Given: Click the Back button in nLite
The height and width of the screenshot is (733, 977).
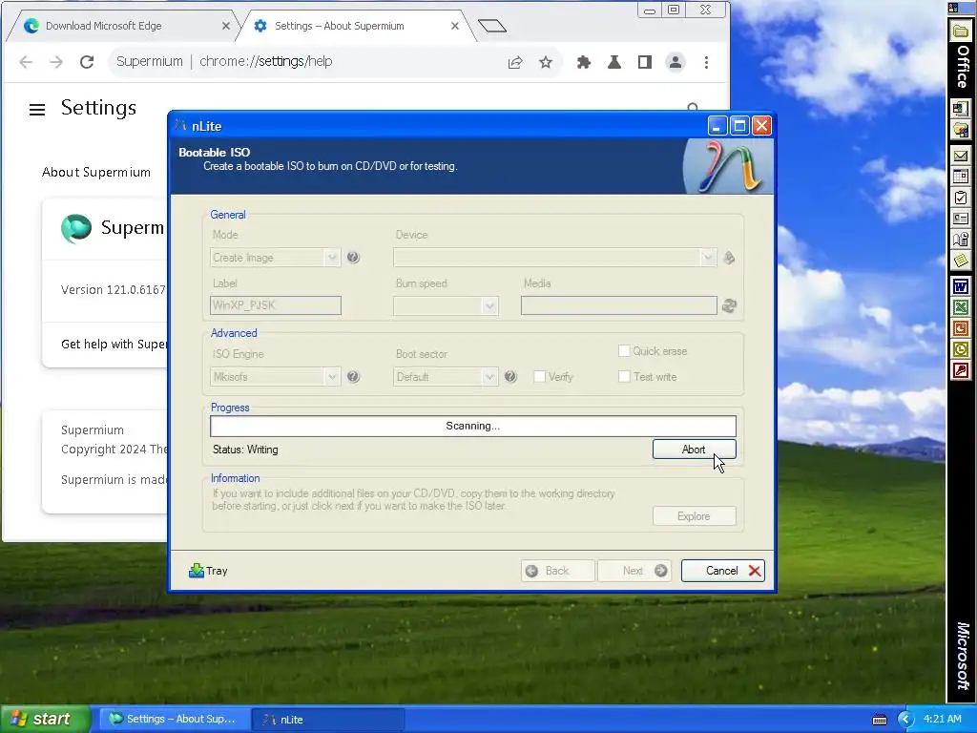Looking at the screenshot, I should [557, 571].
